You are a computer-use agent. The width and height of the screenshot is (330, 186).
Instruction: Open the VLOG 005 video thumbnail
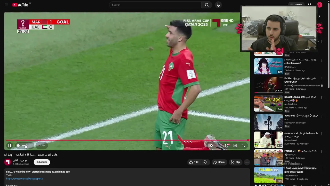[268, 122]
